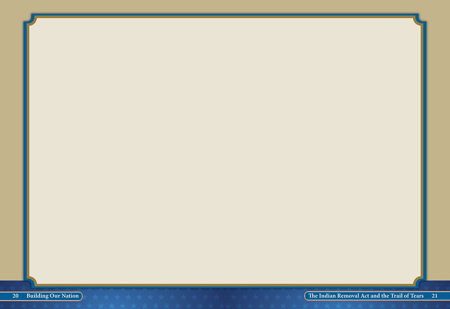The height and width of the screenshot is (309, 450).
Task: Click the star pattern below "Building Our Nation"
Action: pyautogui.click(x=52, y=305)
